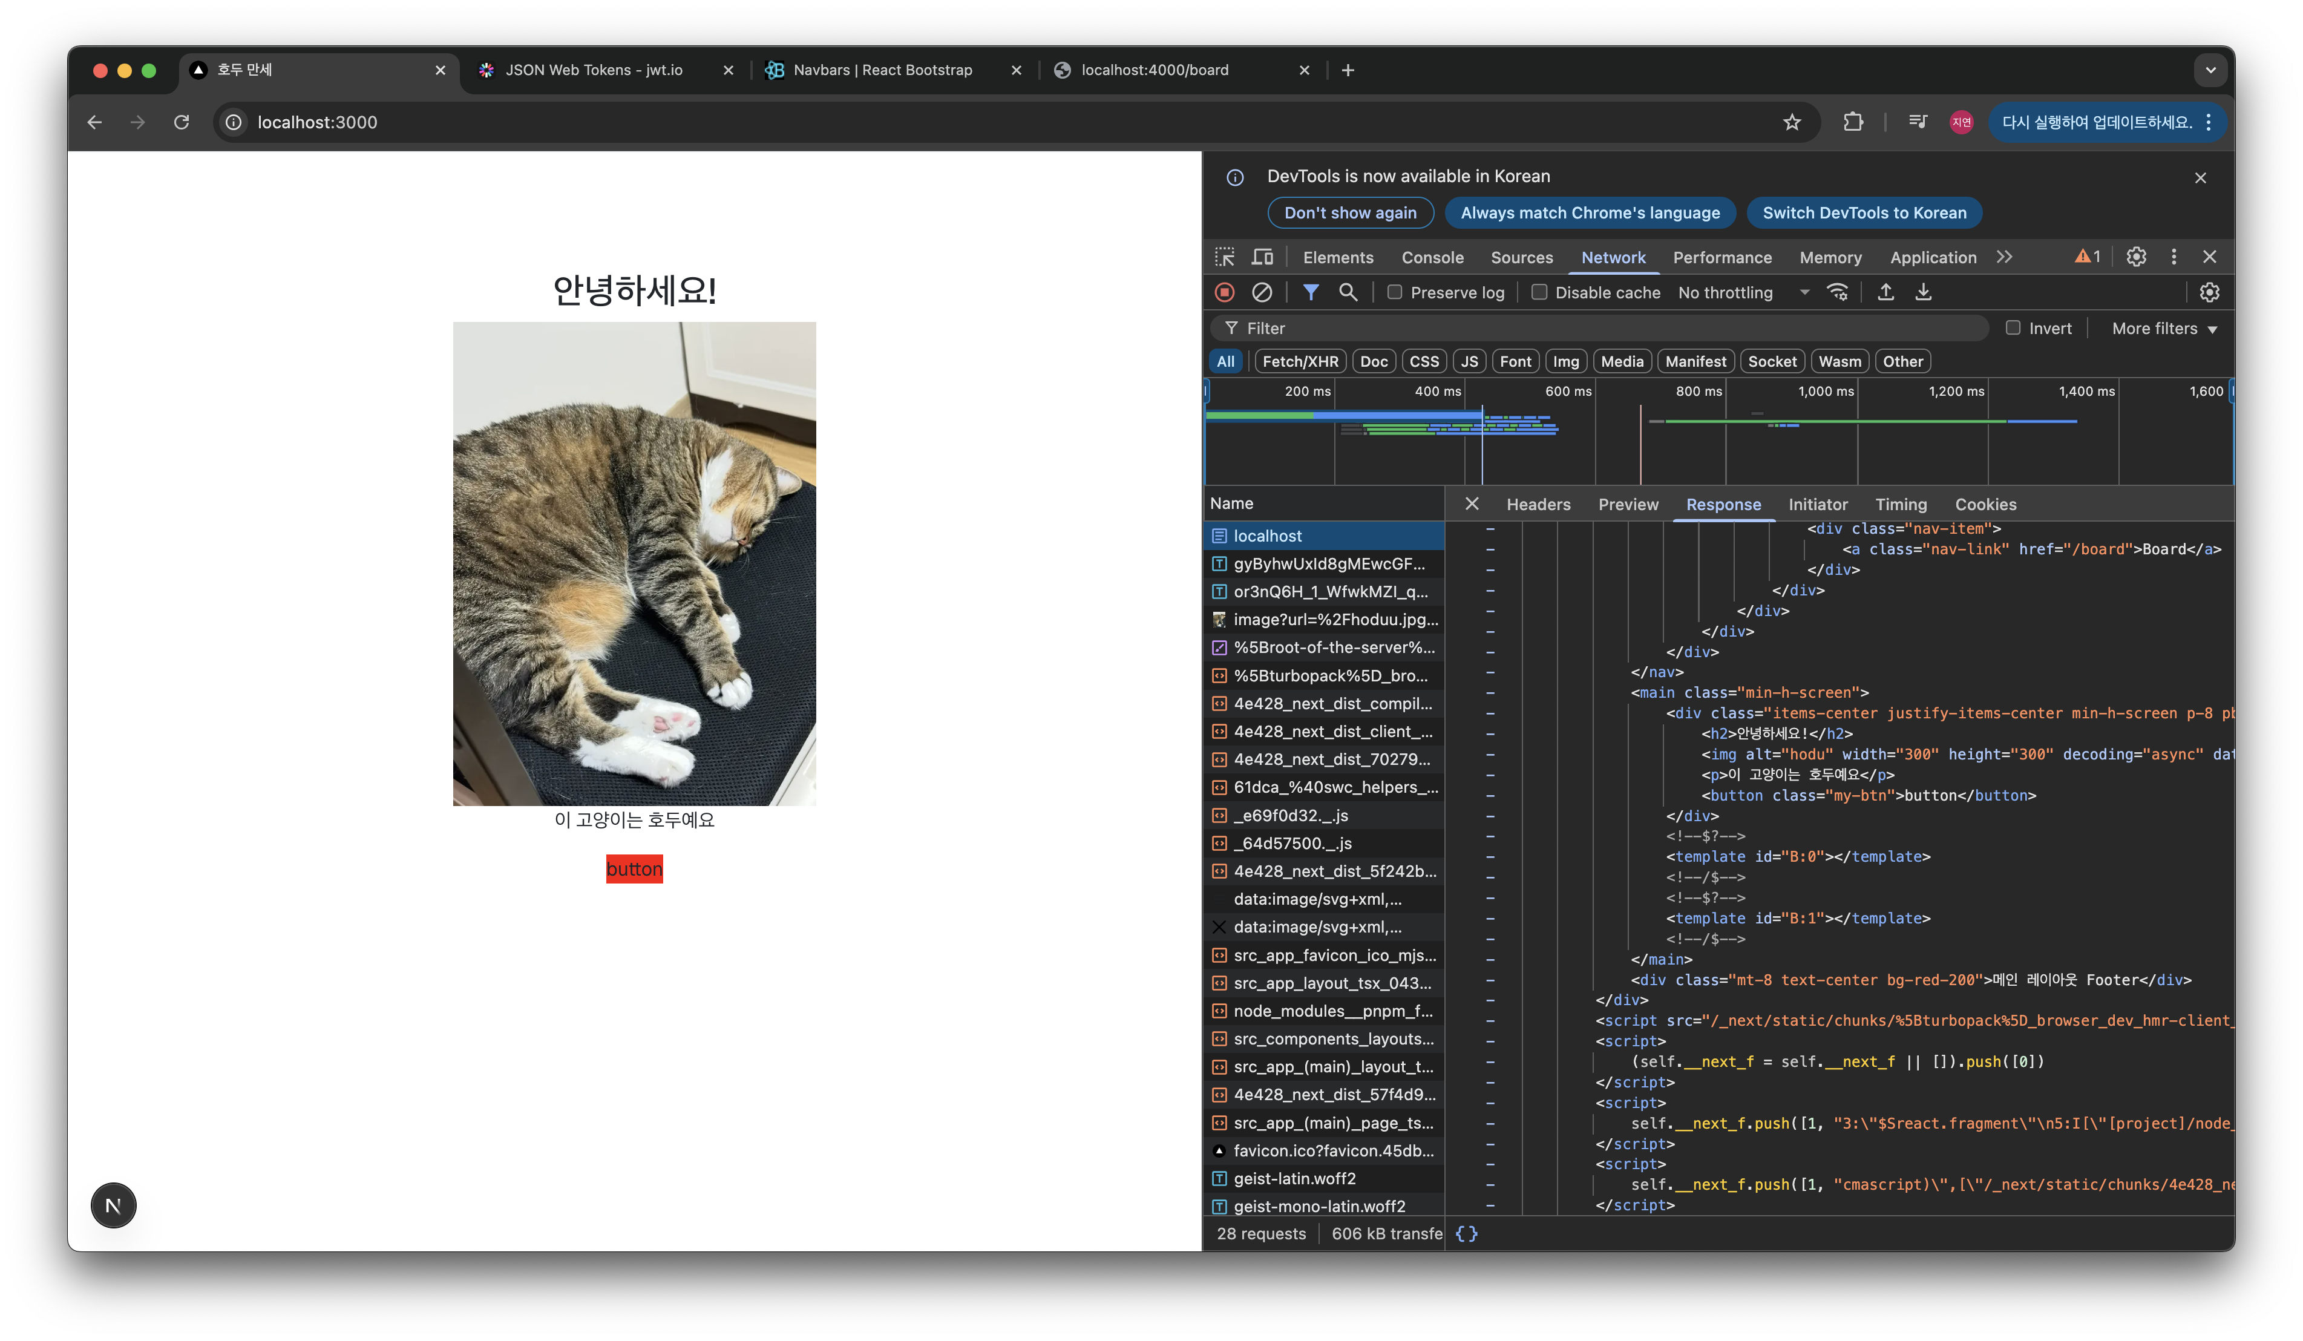Toggle the device toolbar icon

(1262, 257)
